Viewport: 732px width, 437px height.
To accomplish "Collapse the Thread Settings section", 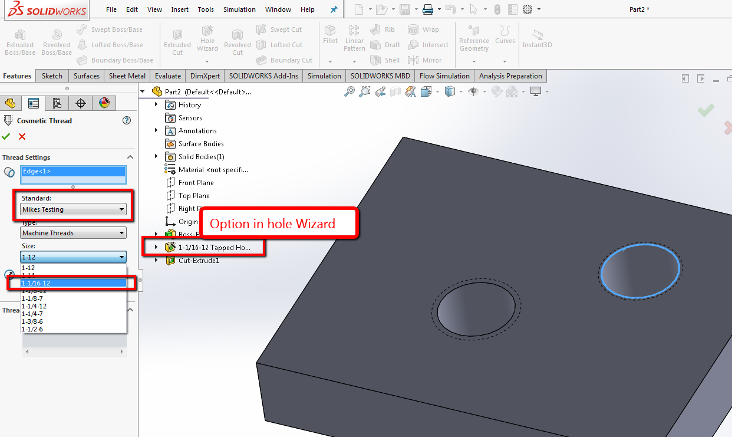I will click(x=130, y=157).
